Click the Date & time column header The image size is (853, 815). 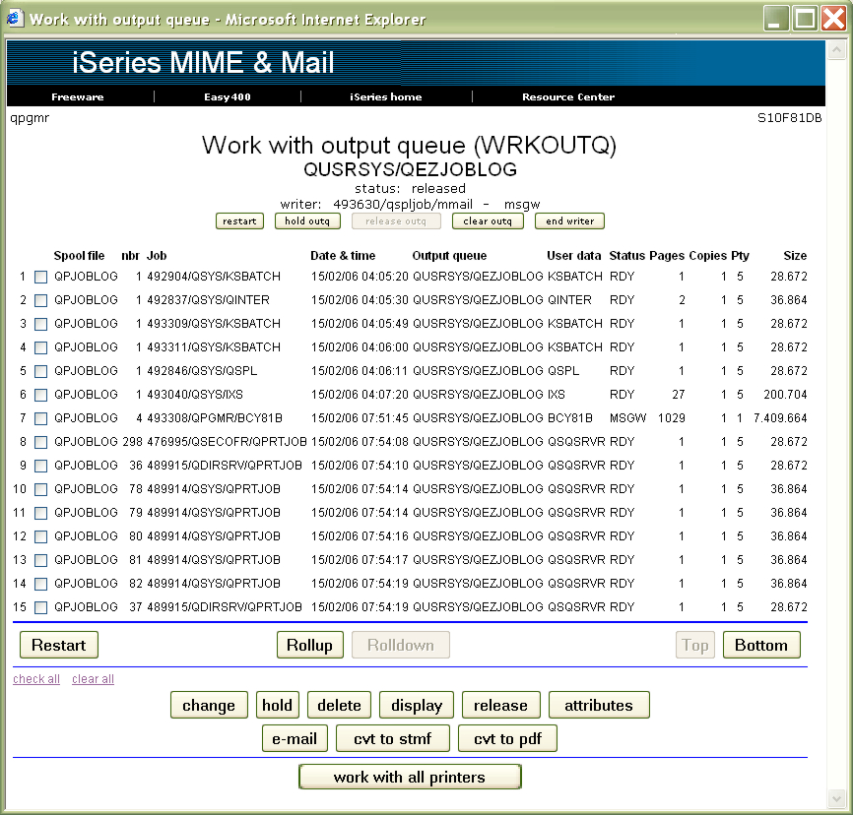[343, 256]
